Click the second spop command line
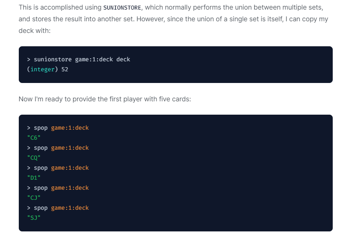 [58, 148]
